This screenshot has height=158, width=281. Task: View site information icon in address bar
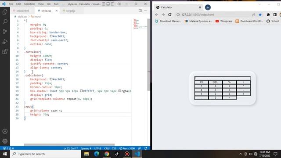click(178, 14)
